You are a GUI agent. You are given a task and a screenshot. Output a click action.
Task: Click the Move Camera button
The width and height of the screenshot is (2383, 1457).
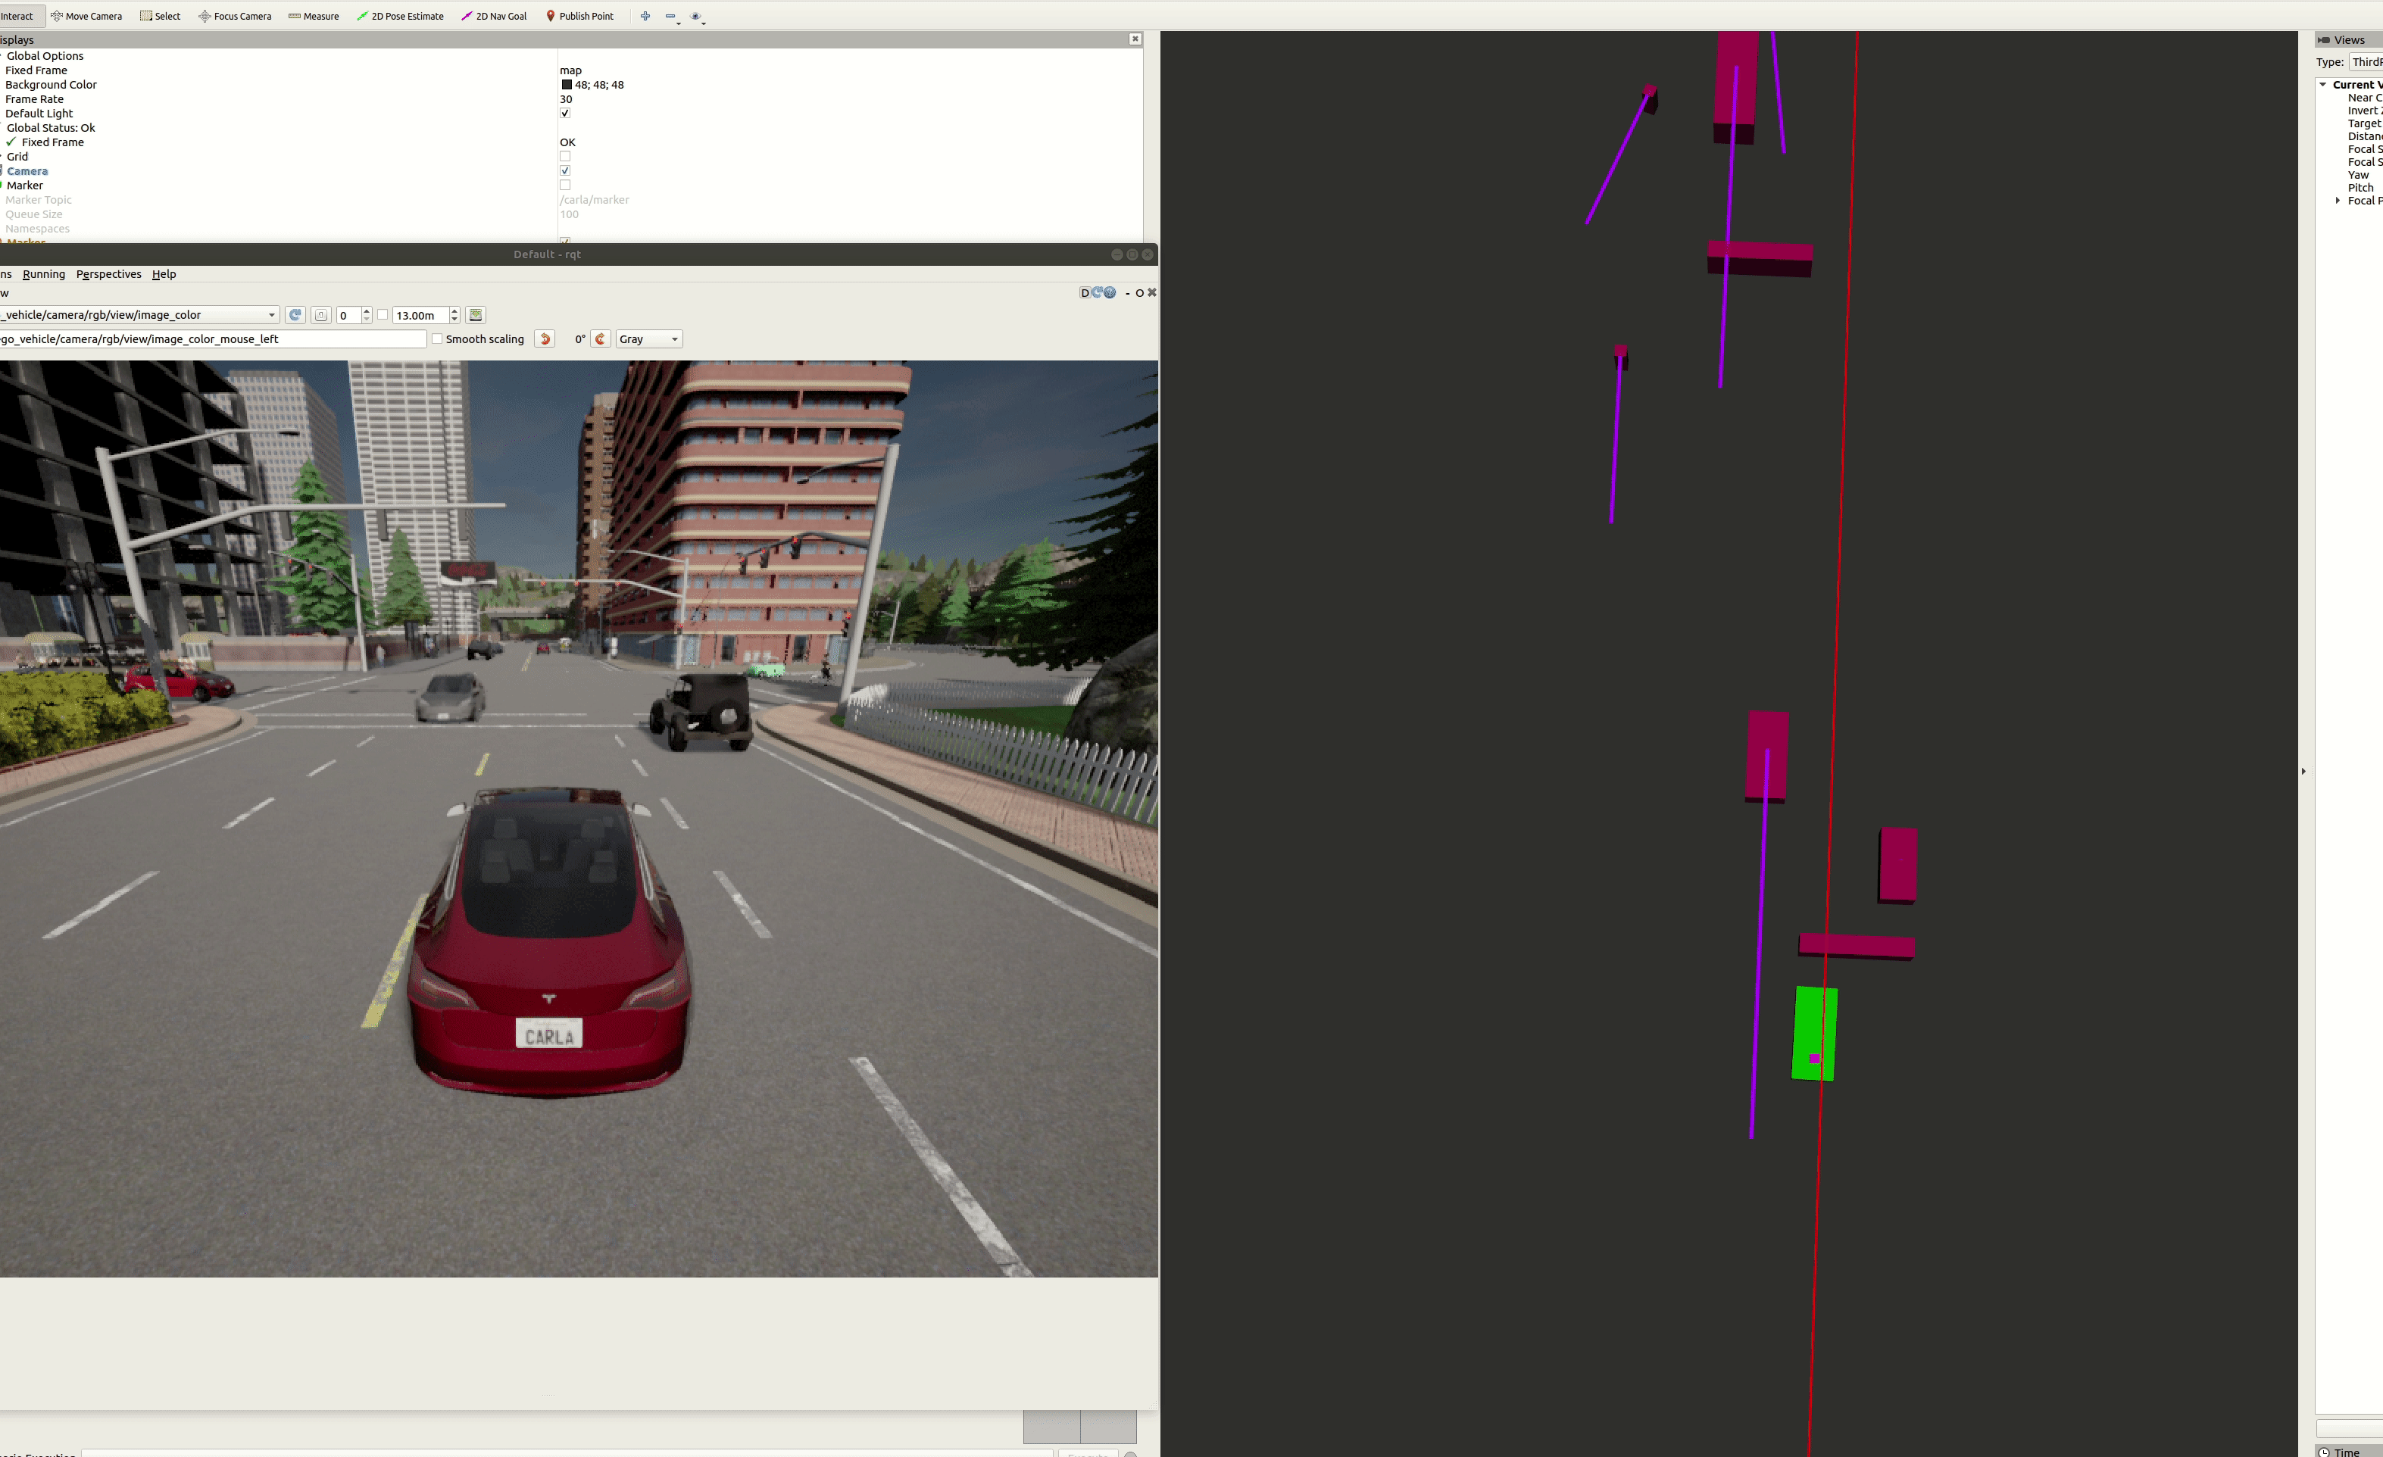coord(86,17)
